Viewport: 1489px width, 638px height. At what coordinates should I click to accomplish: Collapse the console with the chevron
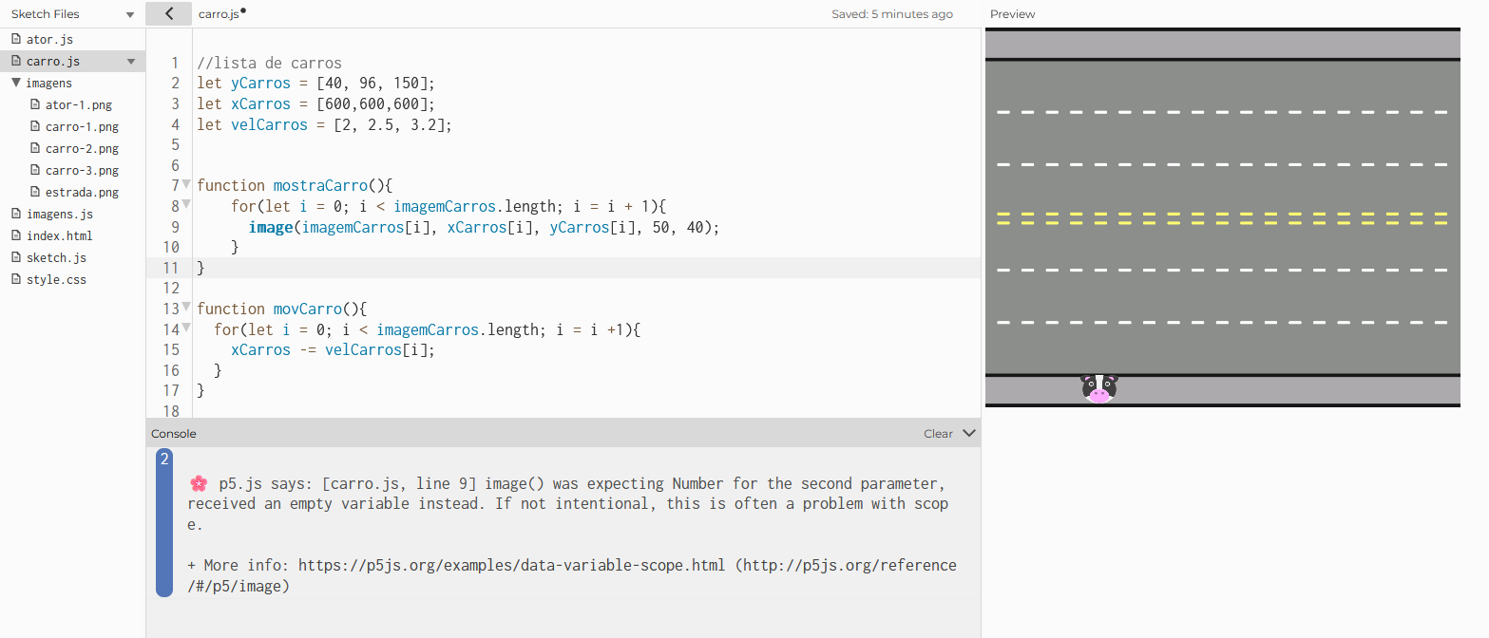tap(968, 433)
